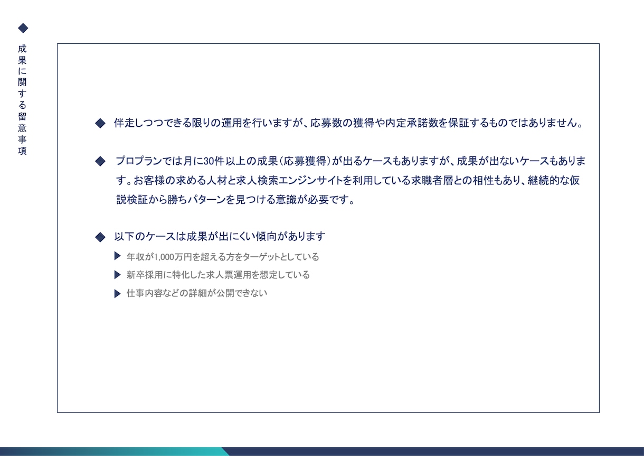Screen dimensions: 644x456
Task: Click the vertical title 成果に関する留意事項
Action: click(22, 99)
